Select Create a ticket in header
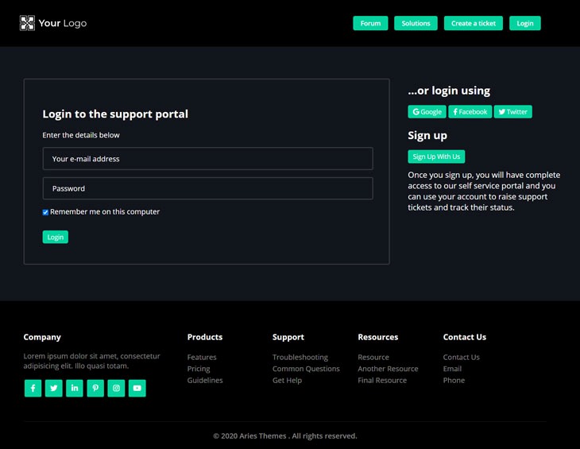The height and width of the screenshot is (449, 580). pyautogui.click(x=473, y=23)
